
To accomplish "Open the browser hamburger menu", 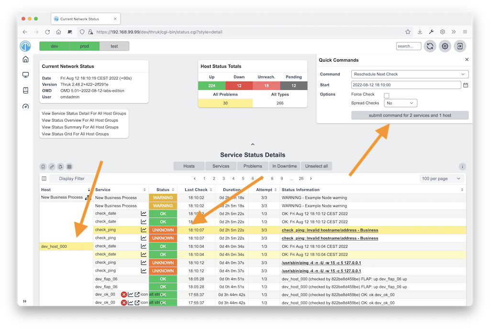I will pos(465,32).
